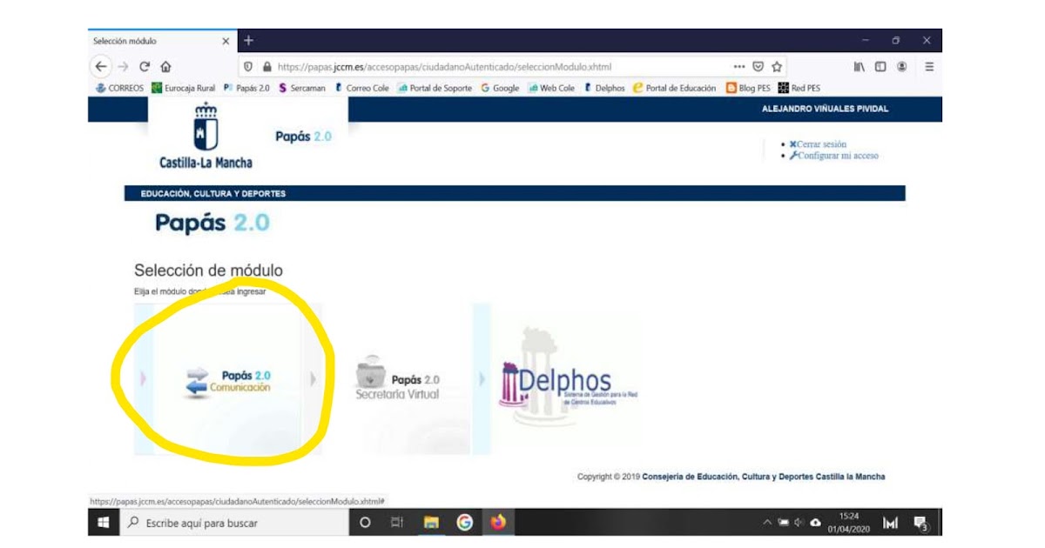Click the arrow left of Comunicación module
This screenshot has height=548, width=1045.
[144, 378]
